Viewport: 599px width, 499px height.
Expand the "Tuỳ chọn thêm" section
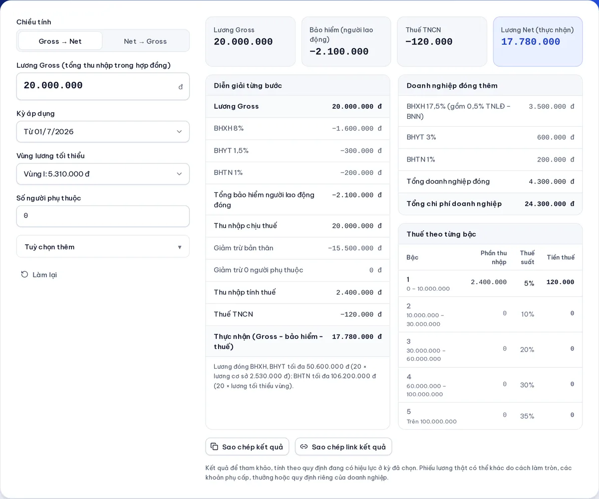[103, 247]
